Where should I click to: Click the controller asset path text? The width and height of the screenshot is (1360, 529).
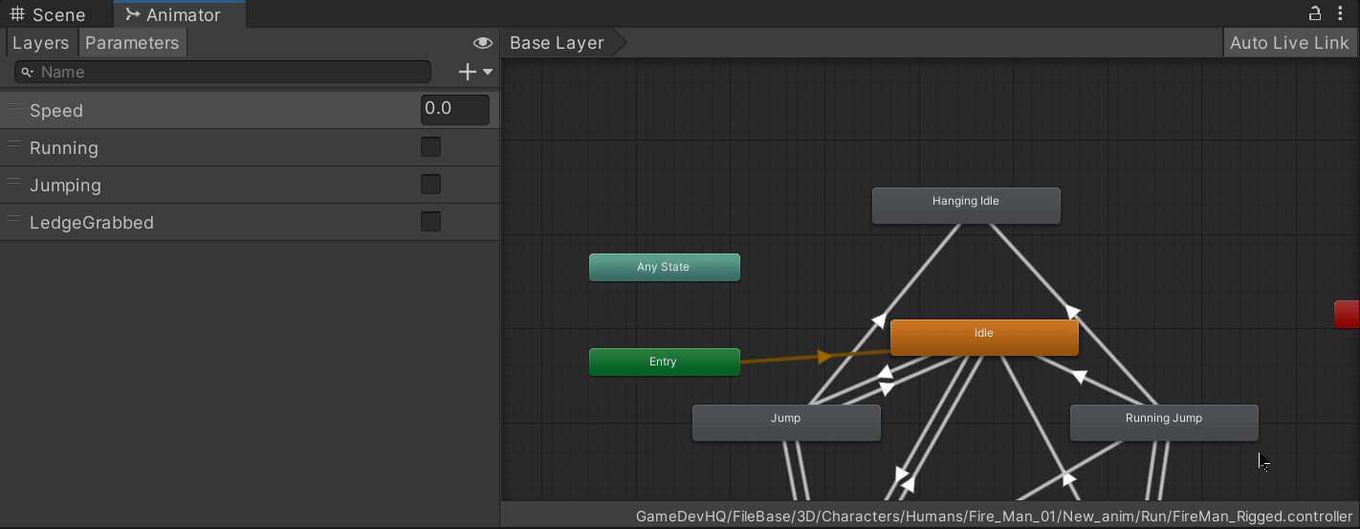pyautogui.click(x=995, y=517)
